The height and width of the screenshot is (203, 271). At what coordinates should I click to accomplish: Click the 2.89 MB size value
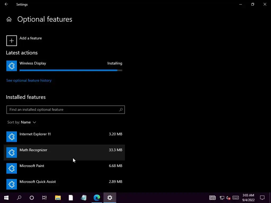pyautogui.click(x=115, y=182)
